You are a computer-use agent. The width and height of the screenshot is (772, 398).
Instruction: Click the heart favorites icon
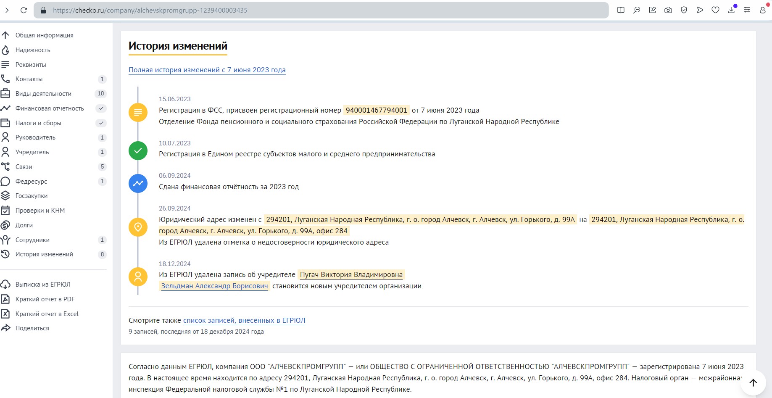(715, 10)
